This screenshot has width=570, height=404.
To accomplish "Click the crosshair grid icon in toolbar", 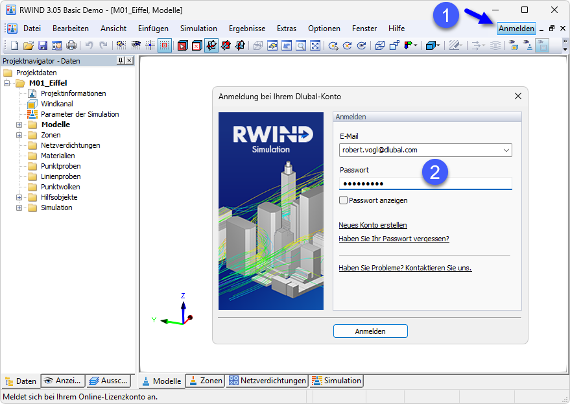I will pyautogui.click(x=150, y=45).
